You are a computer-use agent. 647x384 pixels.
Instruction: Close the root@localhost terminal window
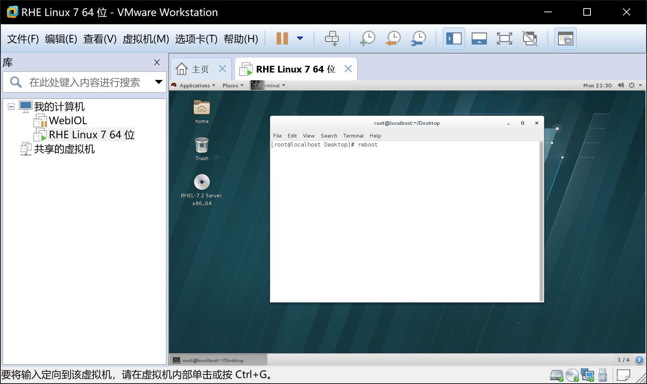pos(536,123)
